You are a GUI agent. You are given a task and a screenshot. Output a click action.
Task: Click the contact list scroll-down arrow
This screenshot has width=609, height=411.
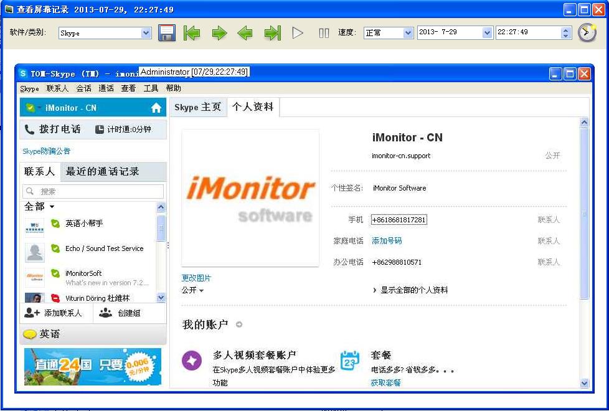point(161,298)
